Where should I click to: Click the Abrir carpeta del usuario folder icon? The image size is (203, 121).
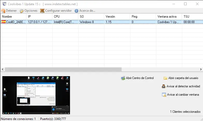165,78
